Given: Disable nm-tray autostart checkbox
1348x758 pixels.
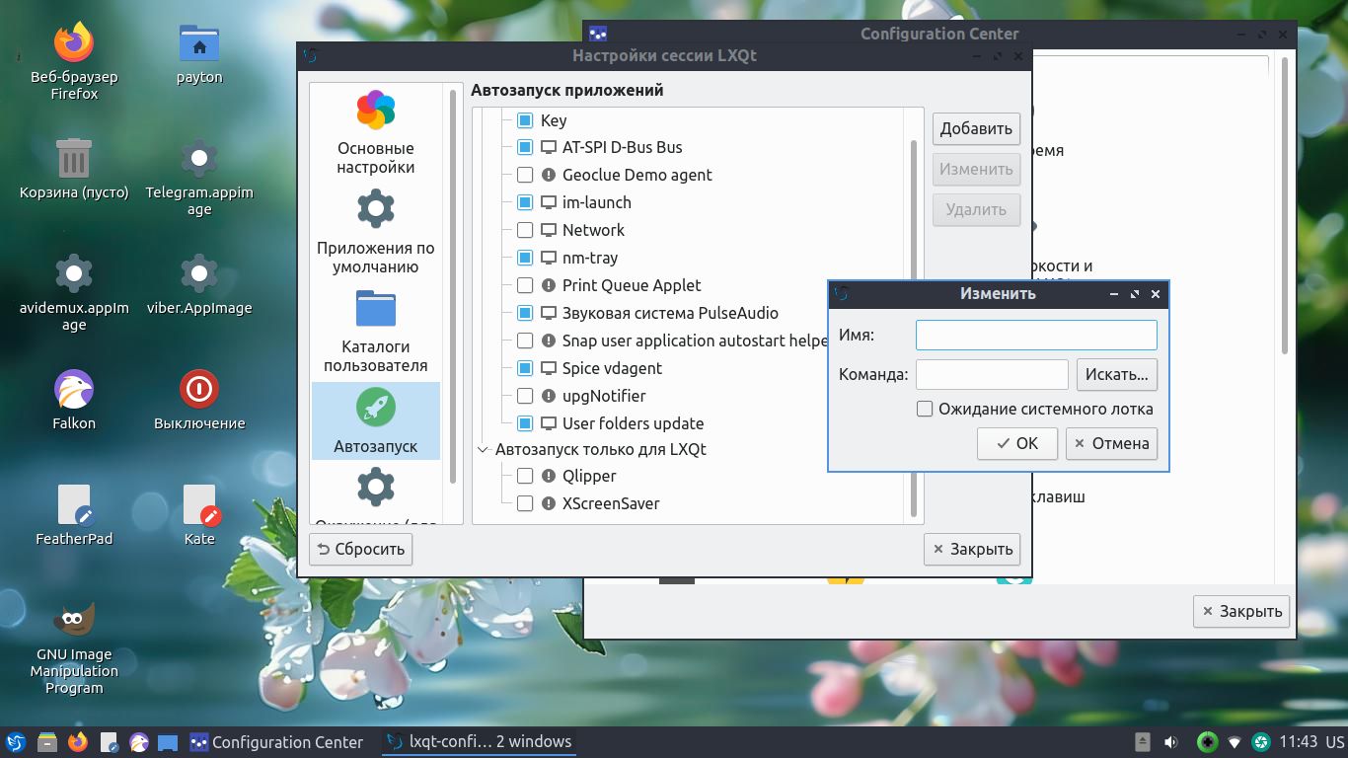Looking at the screenshot, I should click(x=525, y=258).
